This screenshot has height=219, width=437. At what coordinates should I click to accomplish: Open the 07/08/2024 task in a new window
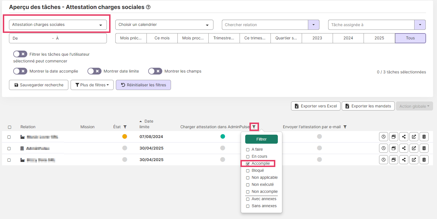(x=414, y=137)
